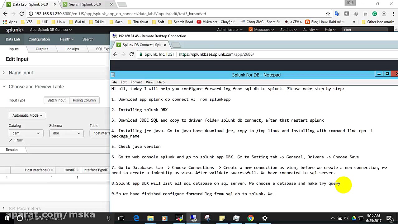Viewport: 398px width, 224px height.
Task: Open Notepad View menu
Action: pyautogui.click(x=149, y=82)
